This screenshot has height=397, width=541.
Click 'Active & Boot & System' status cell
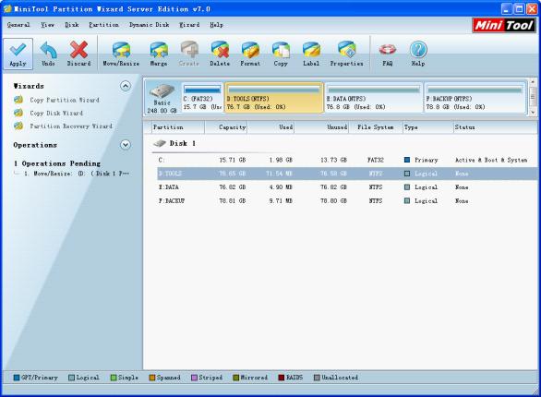tap(491, 160)
